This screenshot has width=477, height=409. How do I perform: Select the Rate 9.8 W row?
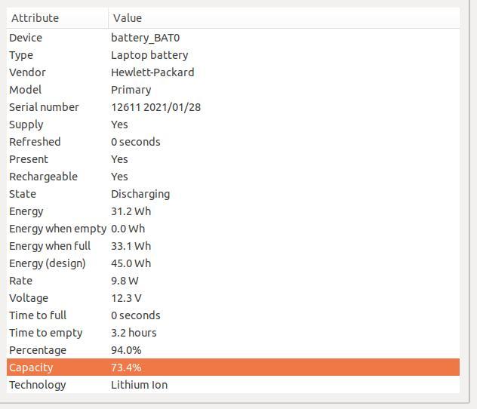[233, 281]
